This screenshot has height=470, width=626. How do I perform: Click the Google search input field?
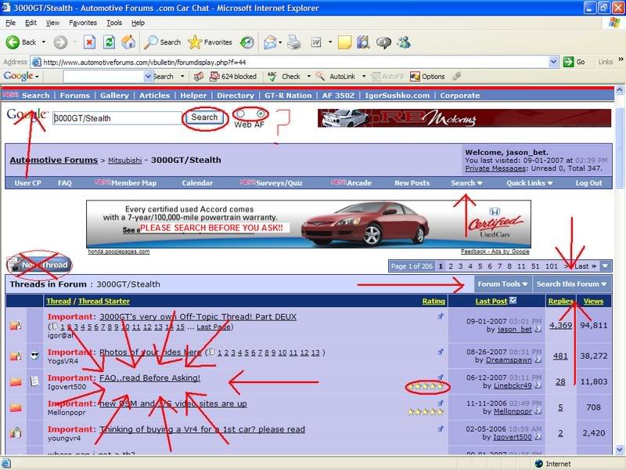pyautogui.click(x=116, y=118)
